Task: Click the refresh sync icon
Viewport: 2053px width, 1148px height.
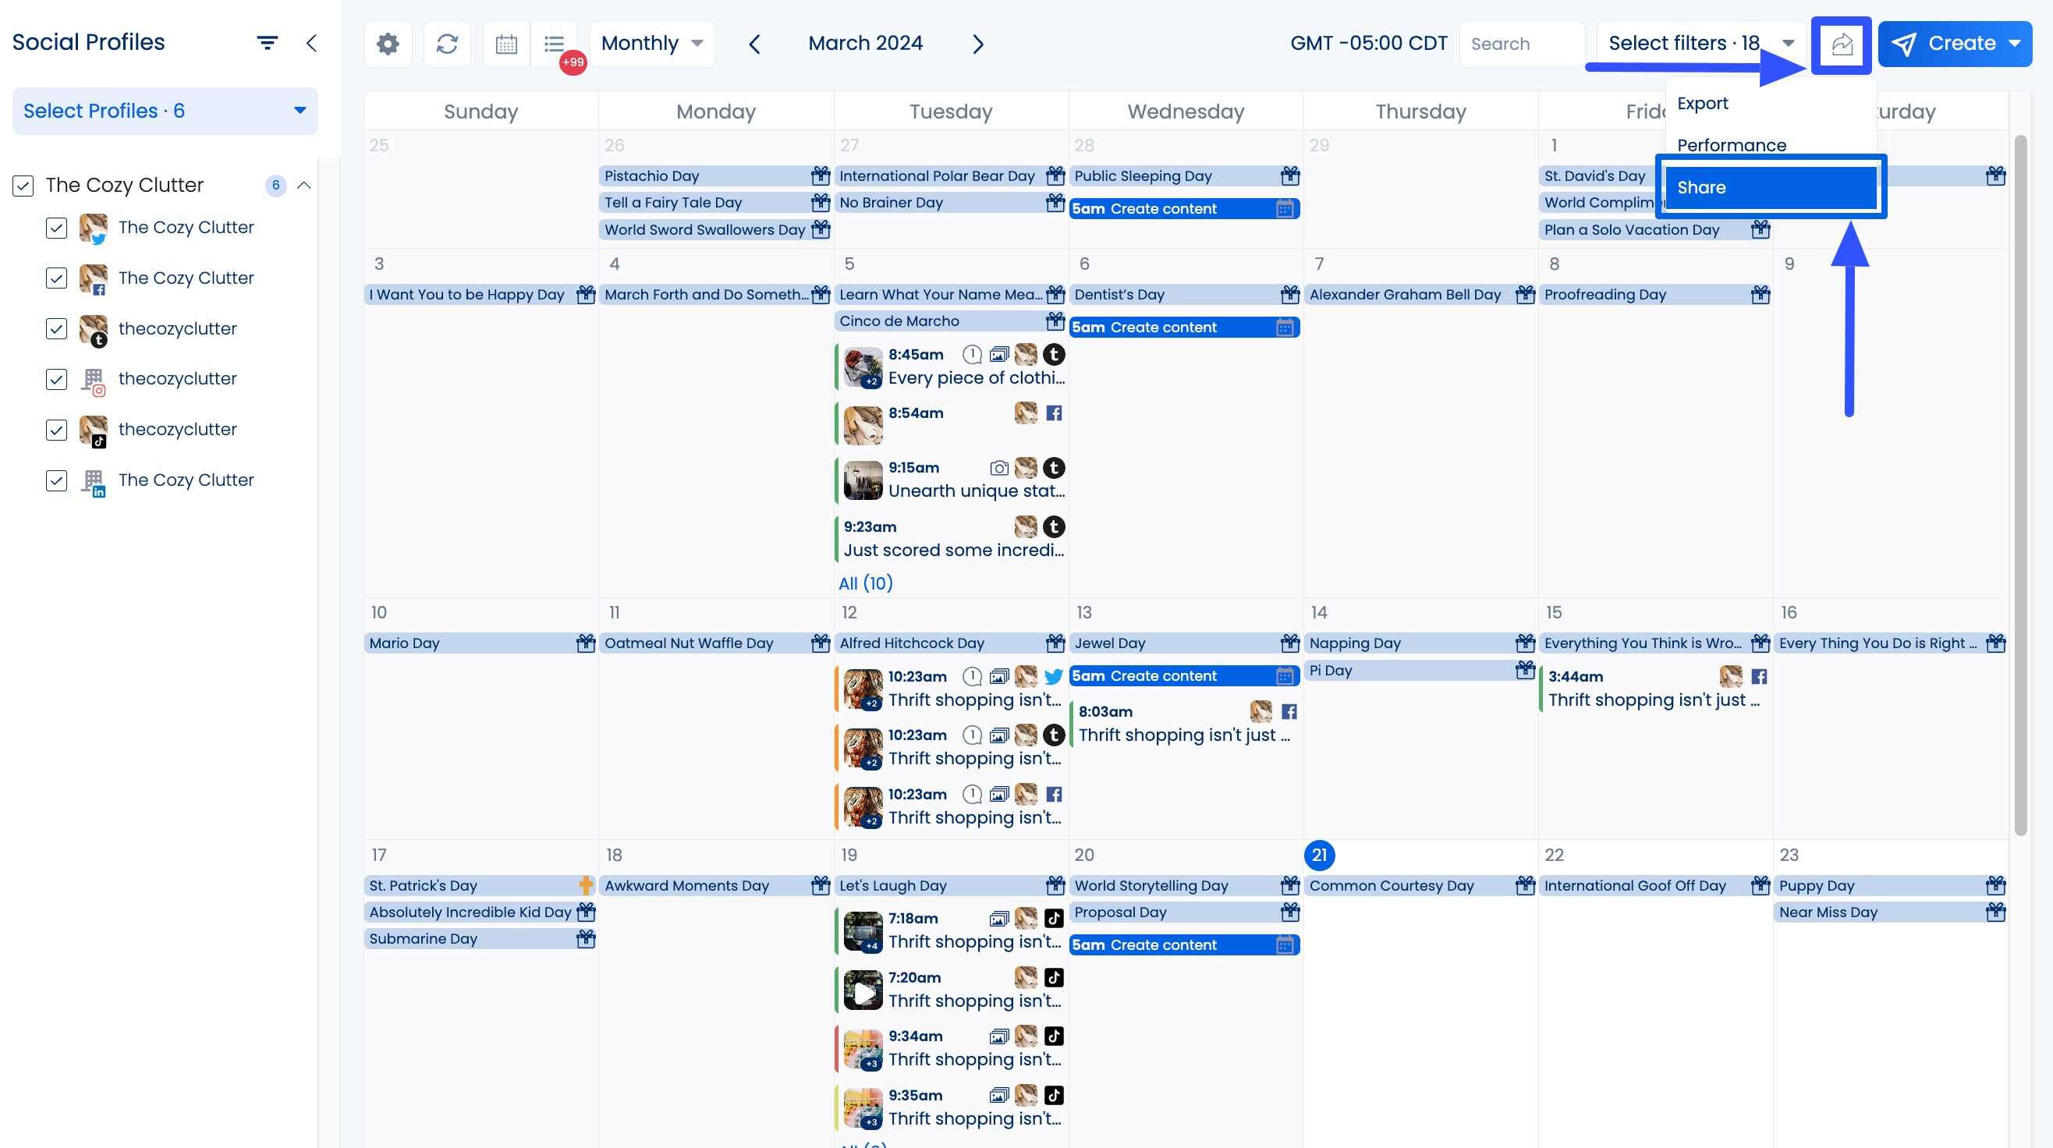Action: 446,43
